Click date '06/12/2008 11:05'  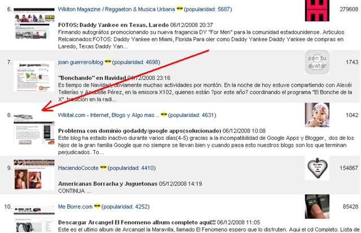[x=239, y=222]
